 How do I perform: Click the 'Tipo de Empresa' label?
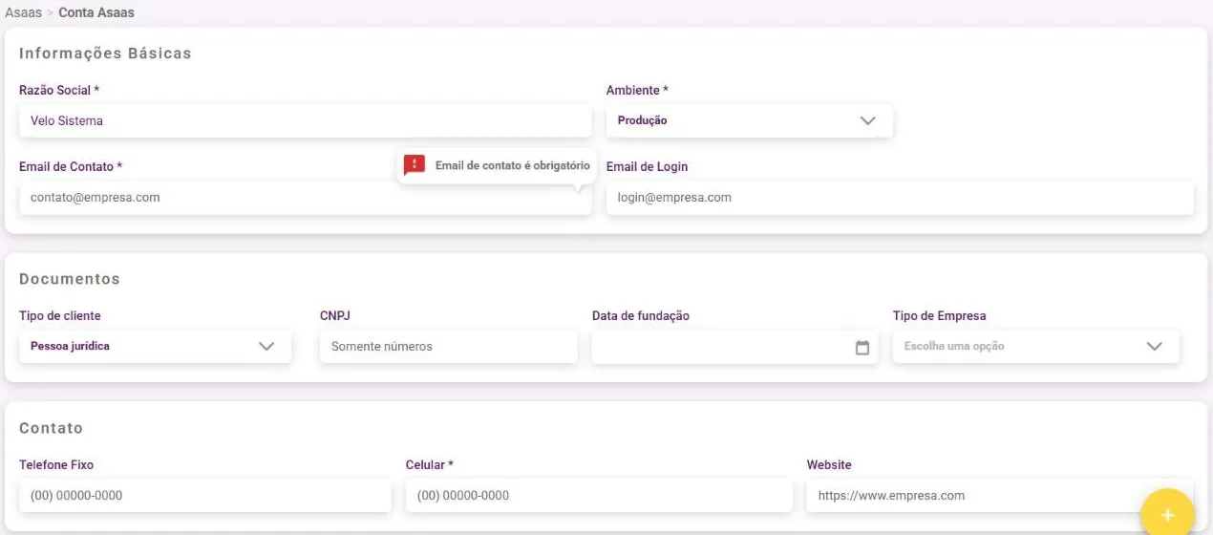pos(939,315)
